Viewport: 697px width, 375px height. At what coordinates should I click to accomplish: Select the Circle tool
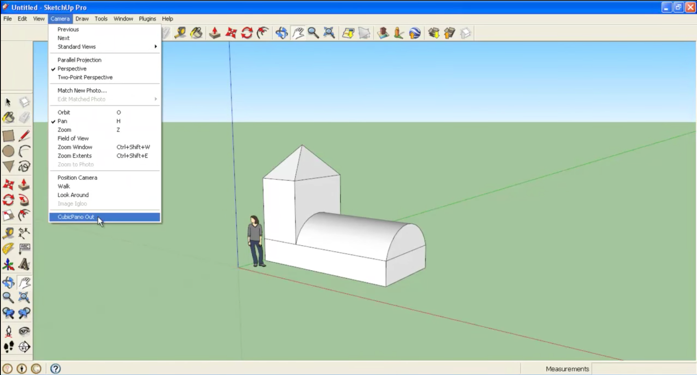coord(8,151)
